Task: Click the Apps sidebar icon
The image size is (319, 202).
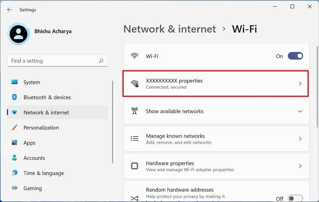Action: [x=14, y=143]
